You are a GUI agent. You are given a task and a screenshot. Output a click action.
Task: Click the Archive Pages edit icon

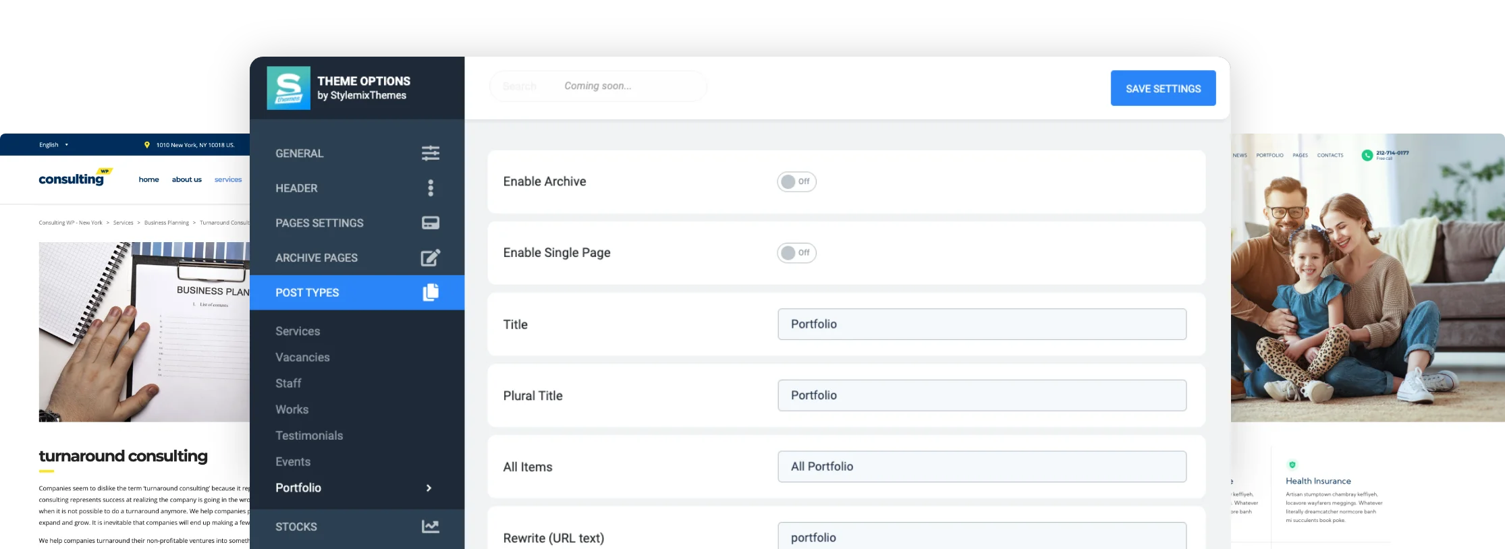click(x=431, y=258)
